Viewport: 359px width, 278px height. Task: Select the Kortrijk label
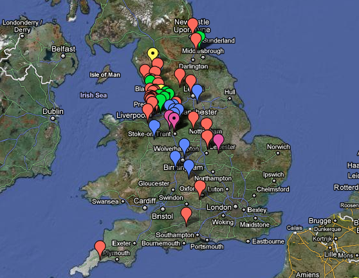[322, 239]
